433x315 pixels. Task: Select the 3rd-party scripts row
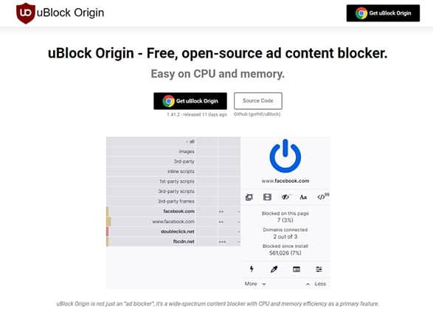click(x=173, y=191)
